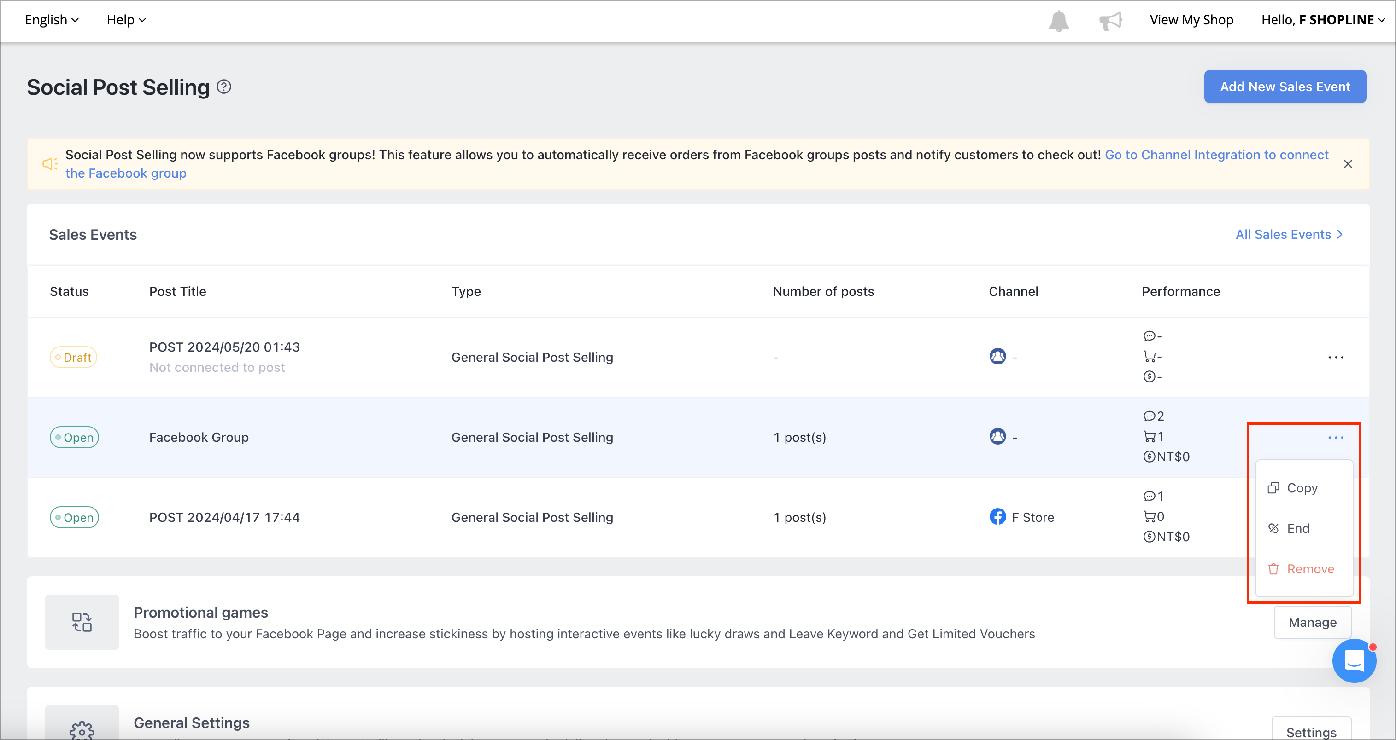Choose End from the row action menu
The width and height of the screenshot is (1396, 740).
coord(1304,528)
